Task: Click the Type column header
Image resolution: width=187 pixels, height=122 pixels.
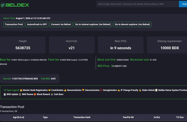Action: pos(45,117)
